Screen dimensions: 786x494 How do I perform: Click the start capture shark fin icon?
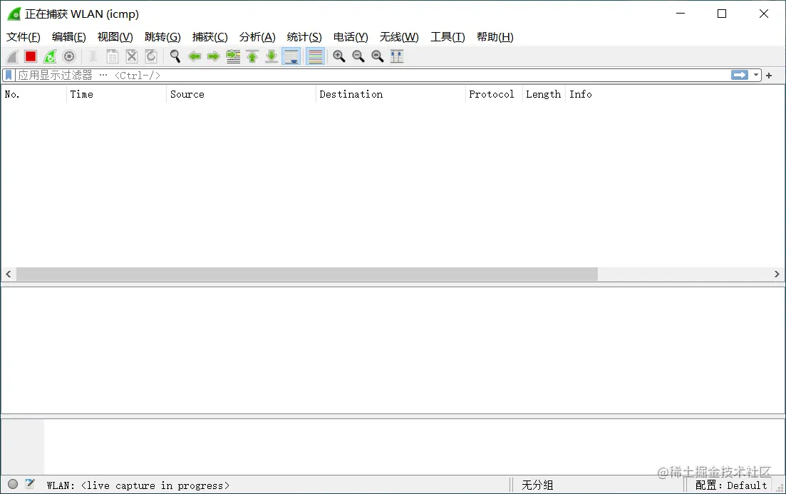(x=12, y=57)
